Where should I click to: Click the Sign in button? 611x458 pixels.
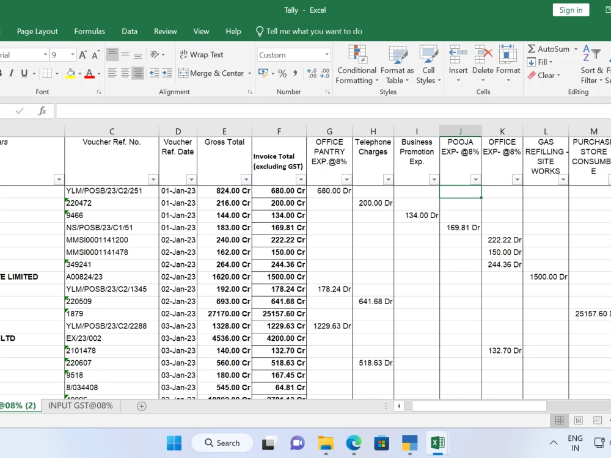(571, 10)
